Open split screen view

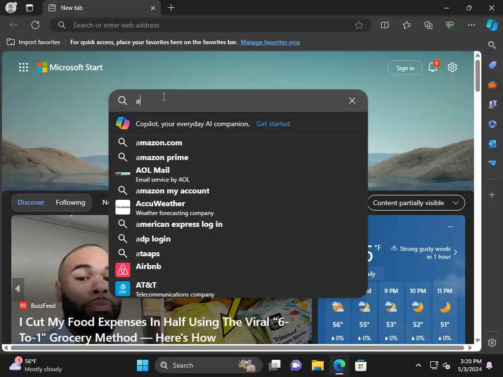tap(385, 25)
